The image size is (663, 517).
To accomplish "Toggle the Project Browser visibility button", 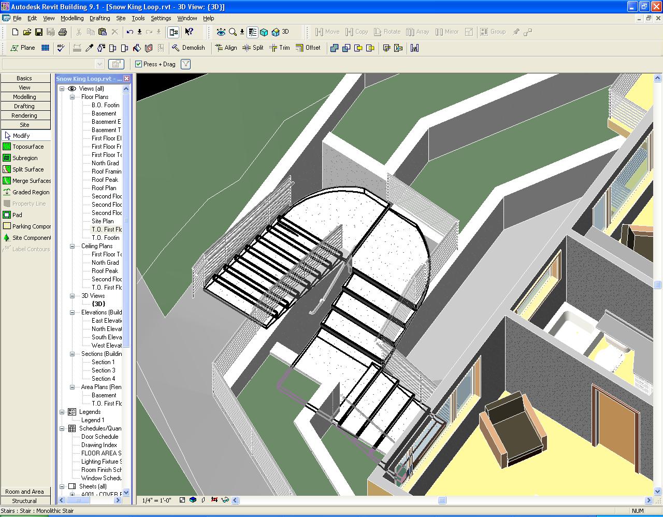I will pyautogui.click(x=174, y=32).
